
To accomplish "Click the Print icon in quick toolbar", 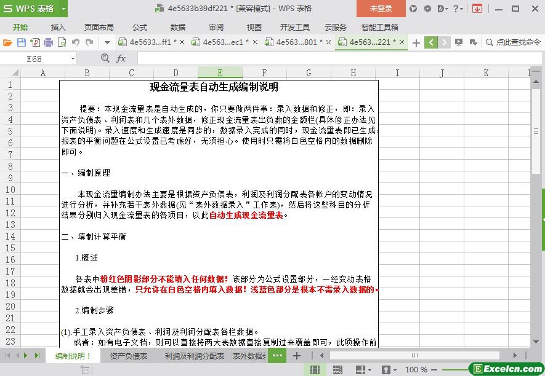I will click(48, 42).
